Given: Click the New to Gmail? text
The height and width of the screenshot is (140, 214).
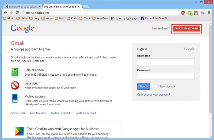Looking at the screenshot, I should click(161, 29).
